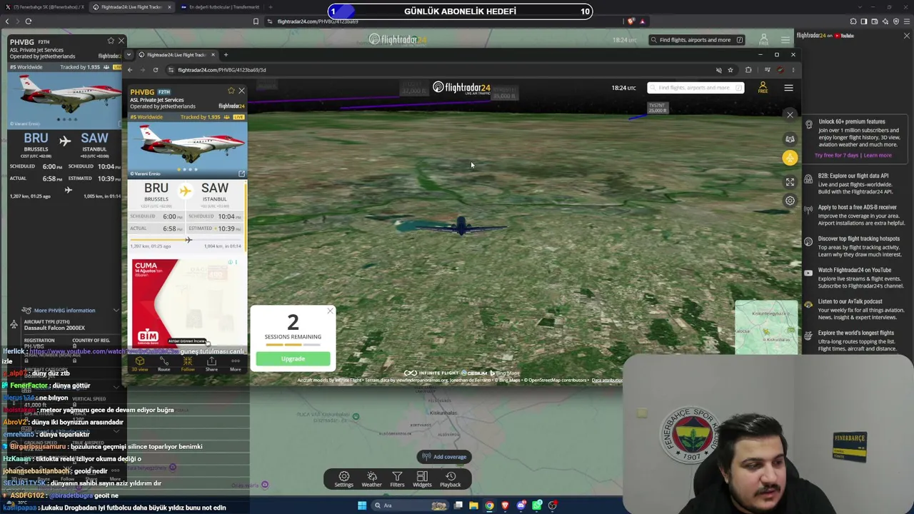Open the Windows Start menu
The image size is (914, 514).
click(x=362, y=505)
